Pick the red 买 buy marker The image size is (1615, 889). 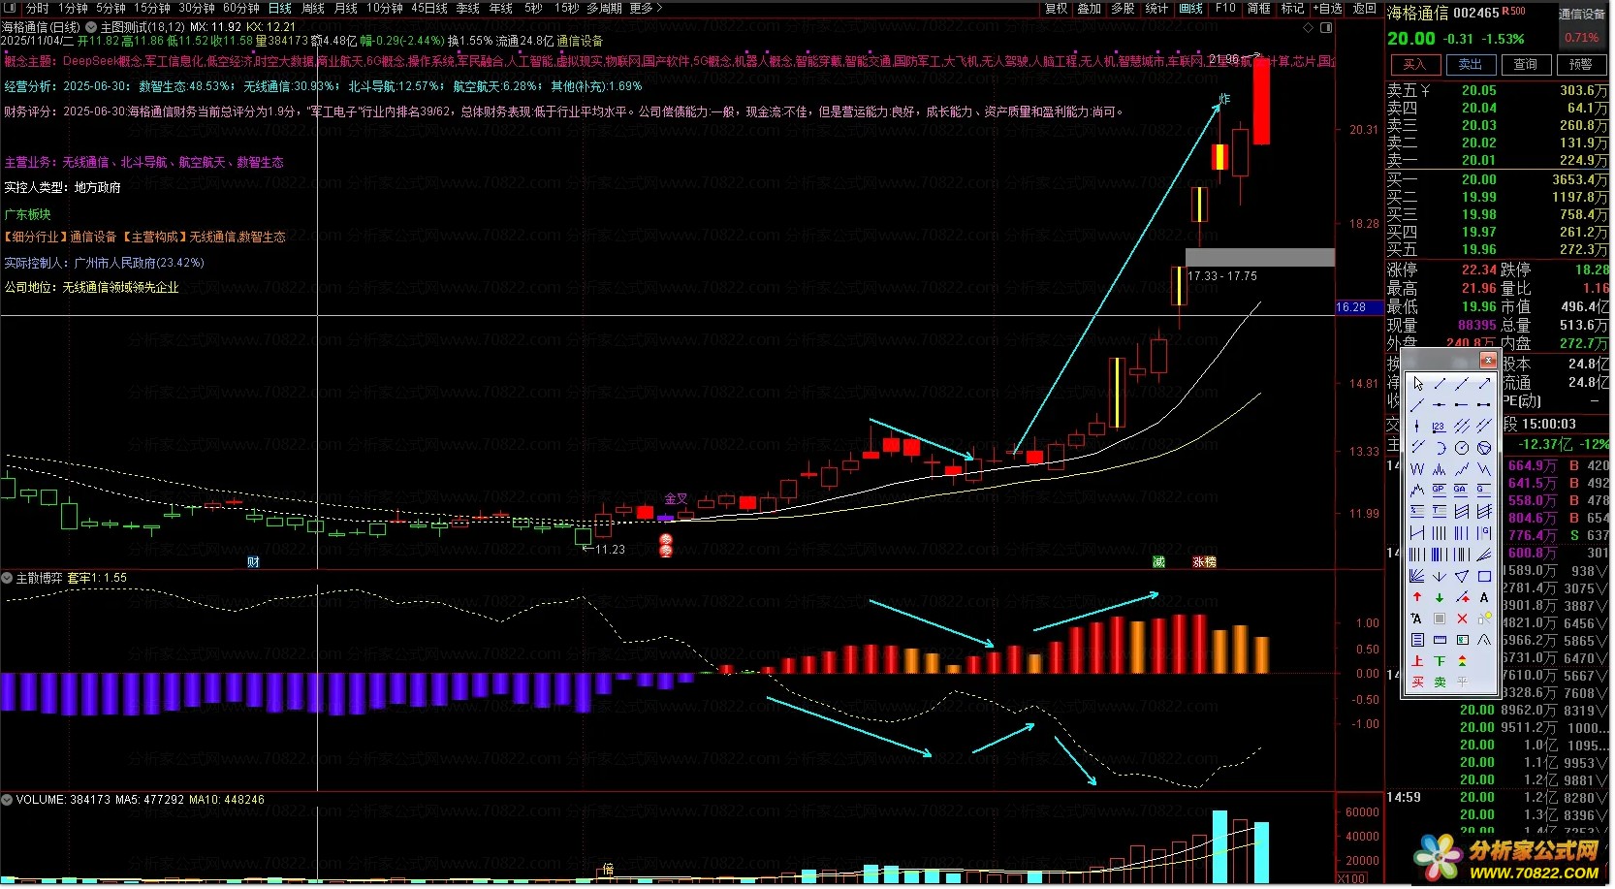click(x=1417, y=683)
